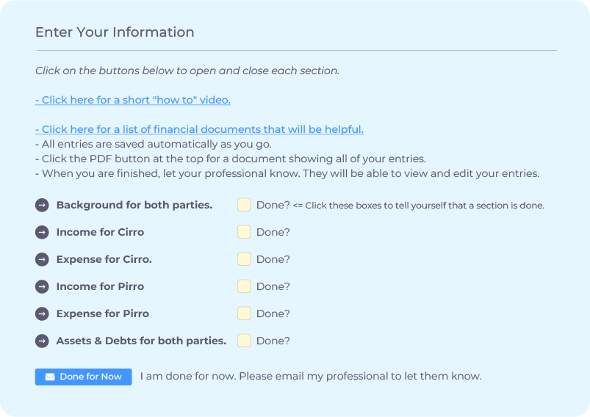This screenshot has width=590, height=417.
Task: Open Assets & Debts for both parties label
Action: click(x=141, y=341)
